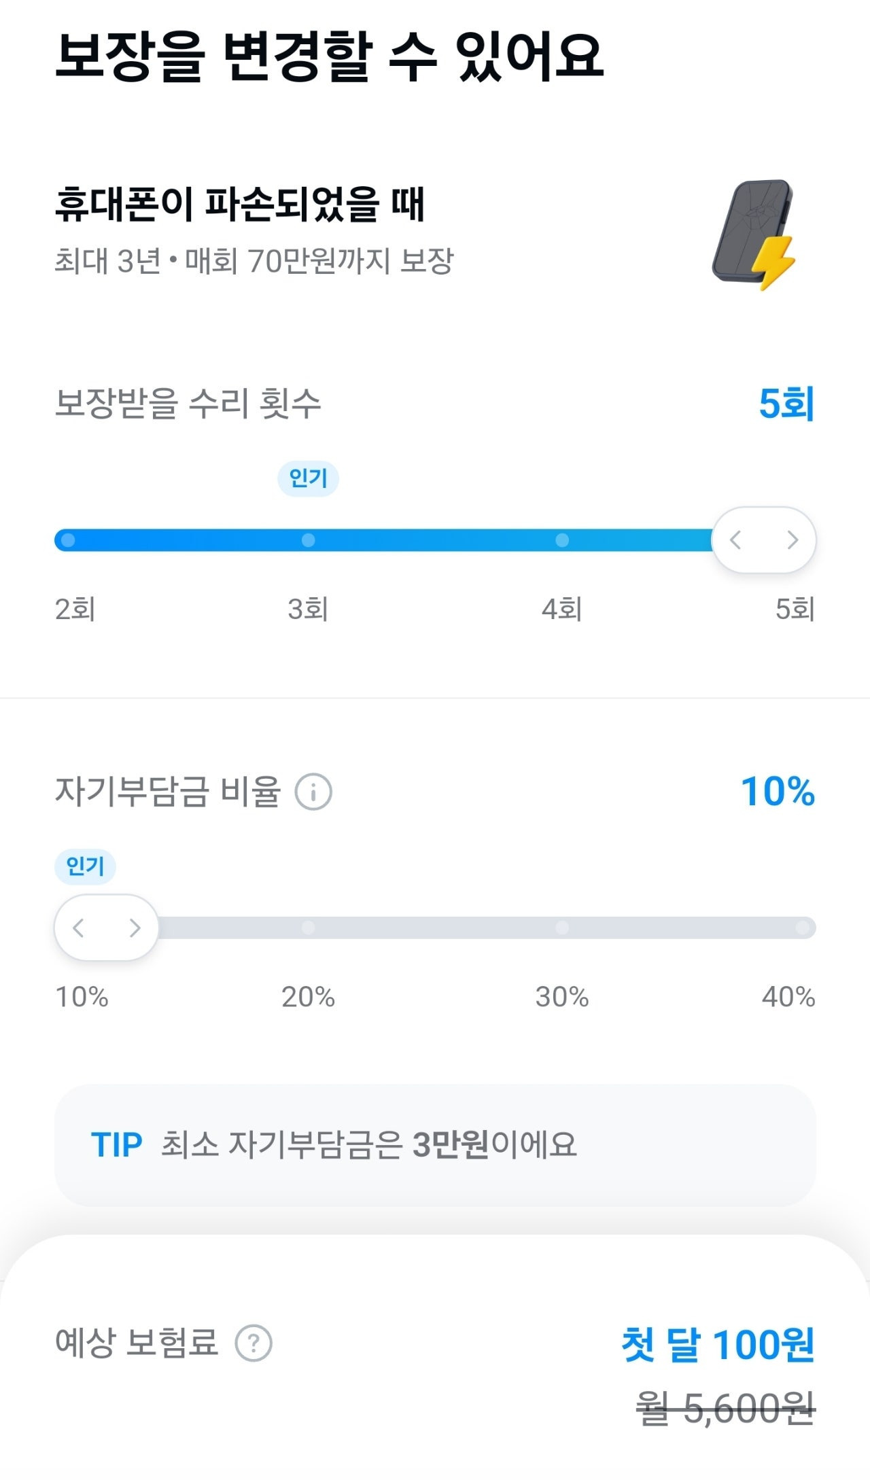Set repair count to 2회 on slider
The height and width of the screenshot is (1480, 870).
[x=68, y=540]
